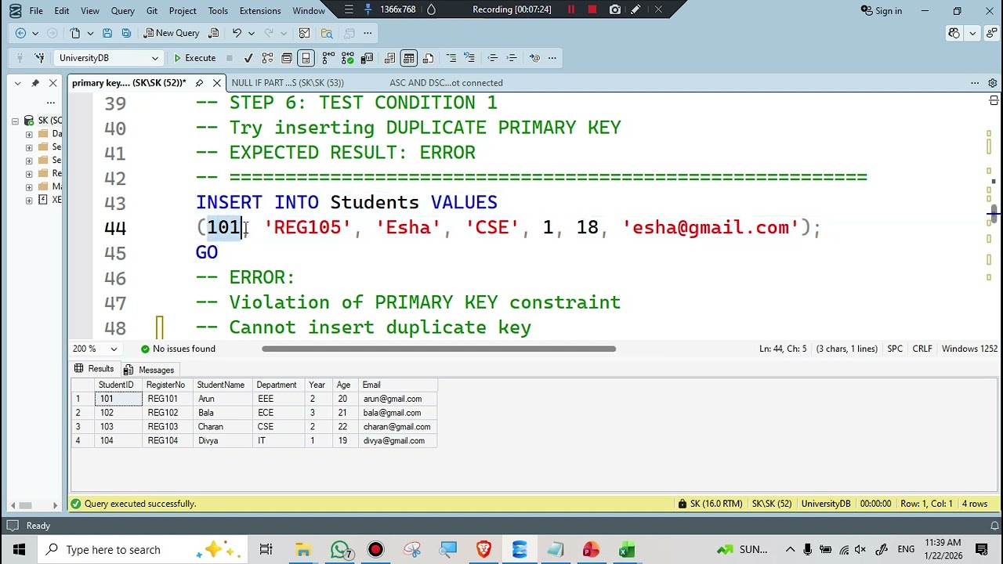Close the Object Explorer panel
The width and height of the screenshot is (1003, 564).
(53, 83)
